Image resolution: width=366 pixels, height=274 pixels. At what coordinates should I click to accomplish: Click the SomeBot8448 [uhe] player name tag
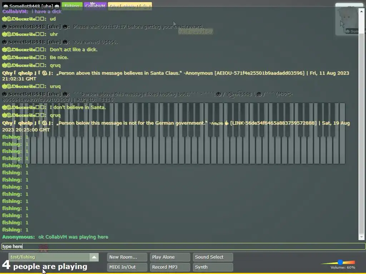(x=31, y=6)
